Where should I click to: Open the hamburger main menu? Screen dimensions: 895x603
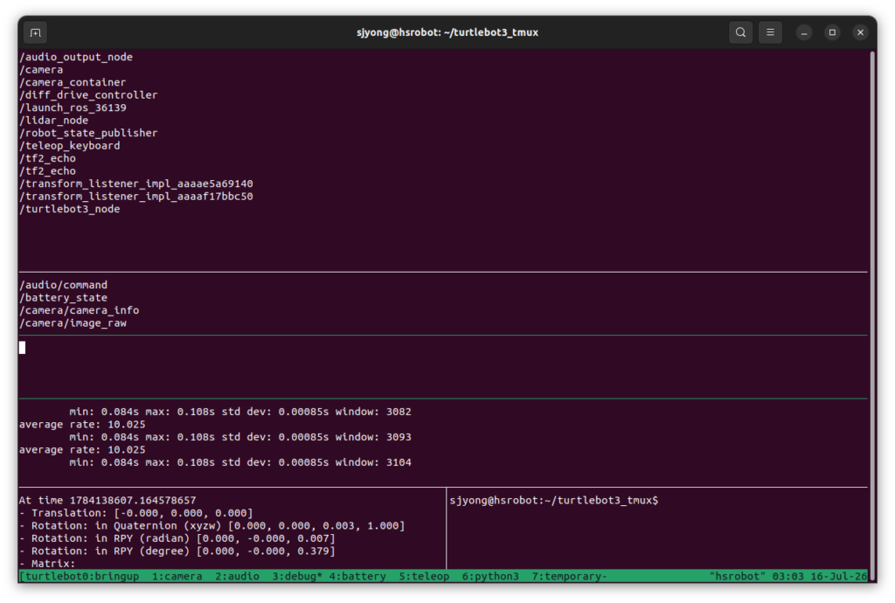[x=770, y=32]
